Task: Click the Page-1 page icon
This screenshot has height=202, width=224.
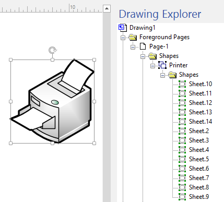Action: point(143,46)
